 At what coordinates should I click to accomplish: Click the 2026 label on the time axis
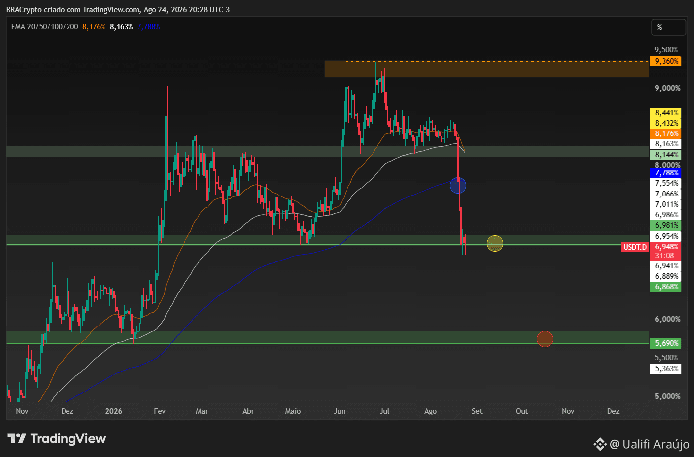(114, 411)
